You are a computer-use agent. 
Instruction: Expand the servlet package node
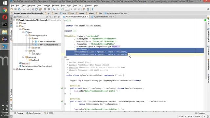[x=30, y=48]
